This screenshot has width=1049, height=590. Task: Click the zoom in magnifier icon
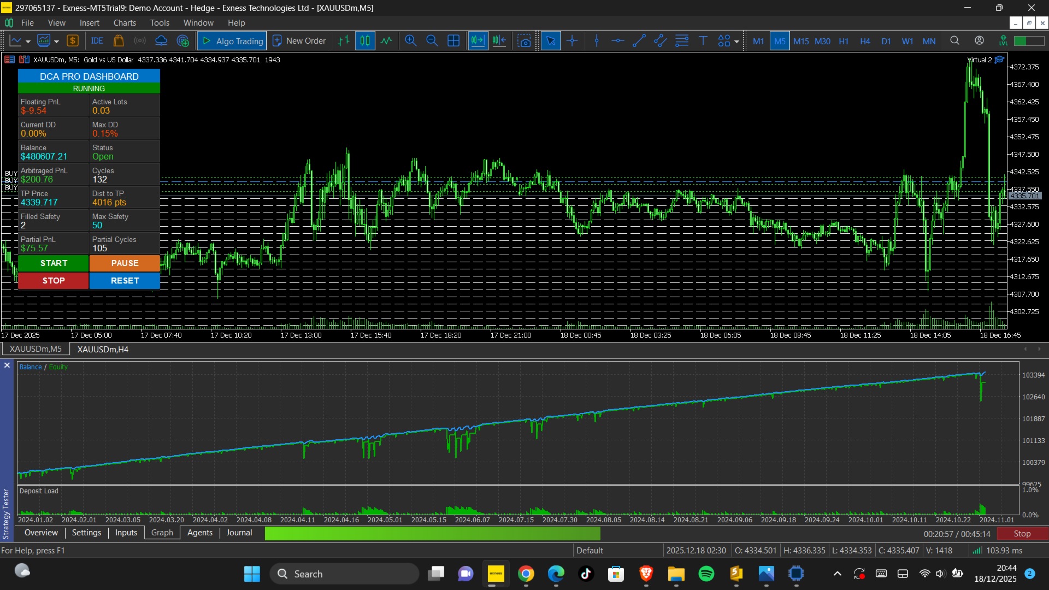411,41
